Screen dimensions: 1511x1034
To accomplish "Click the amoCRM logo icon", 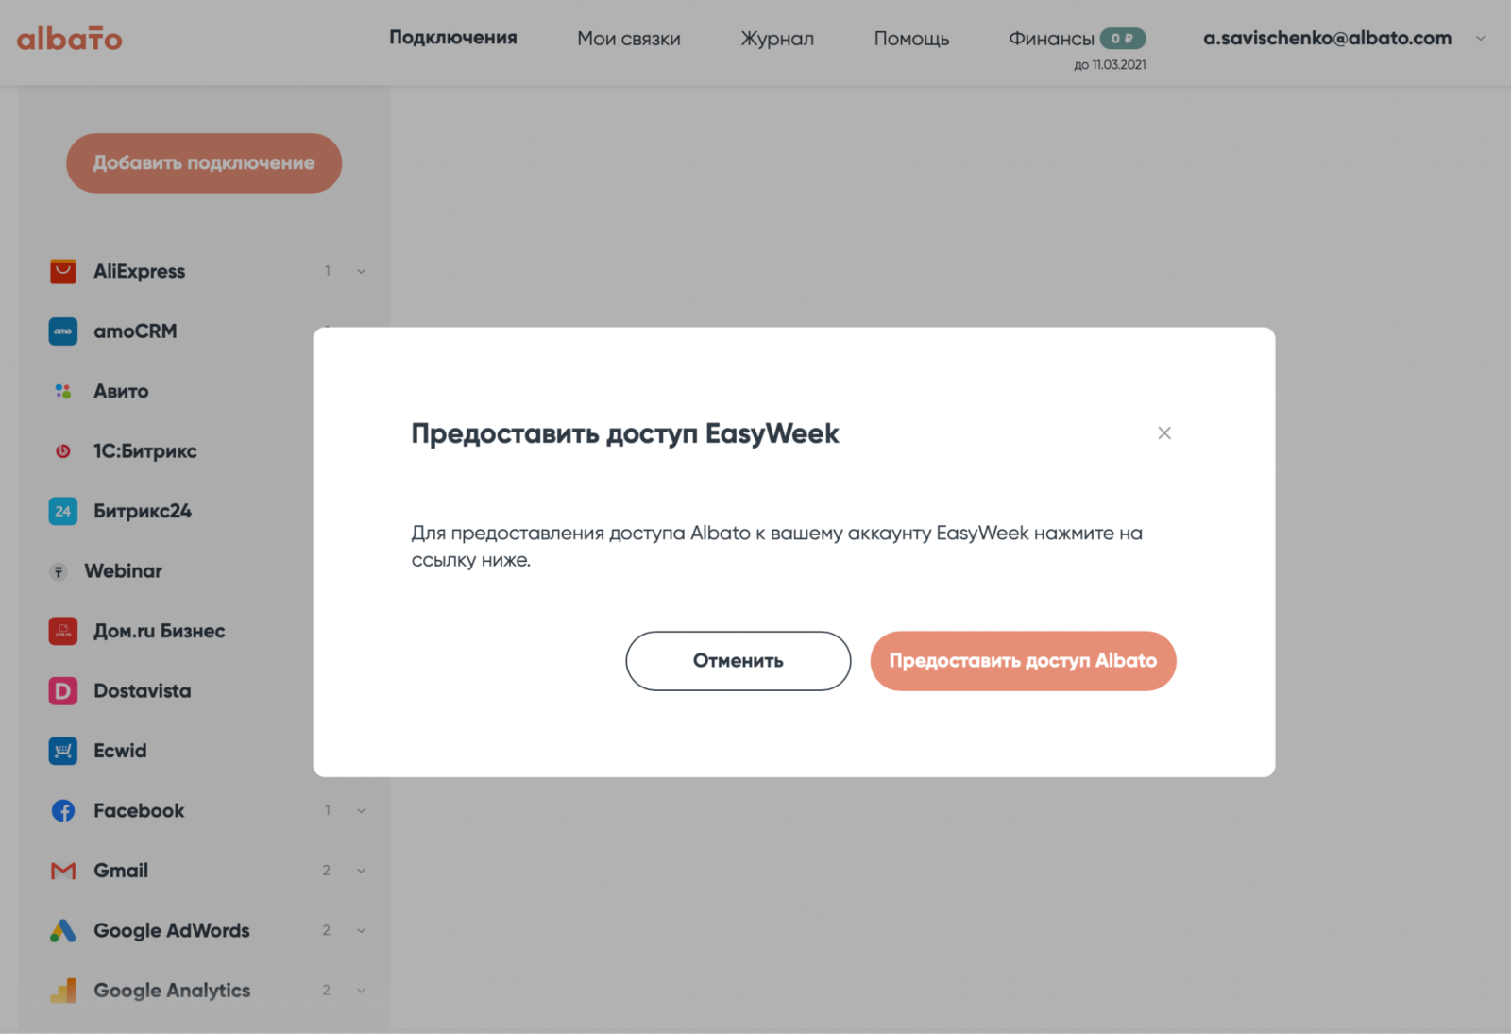I will click(x=62, y=331).
